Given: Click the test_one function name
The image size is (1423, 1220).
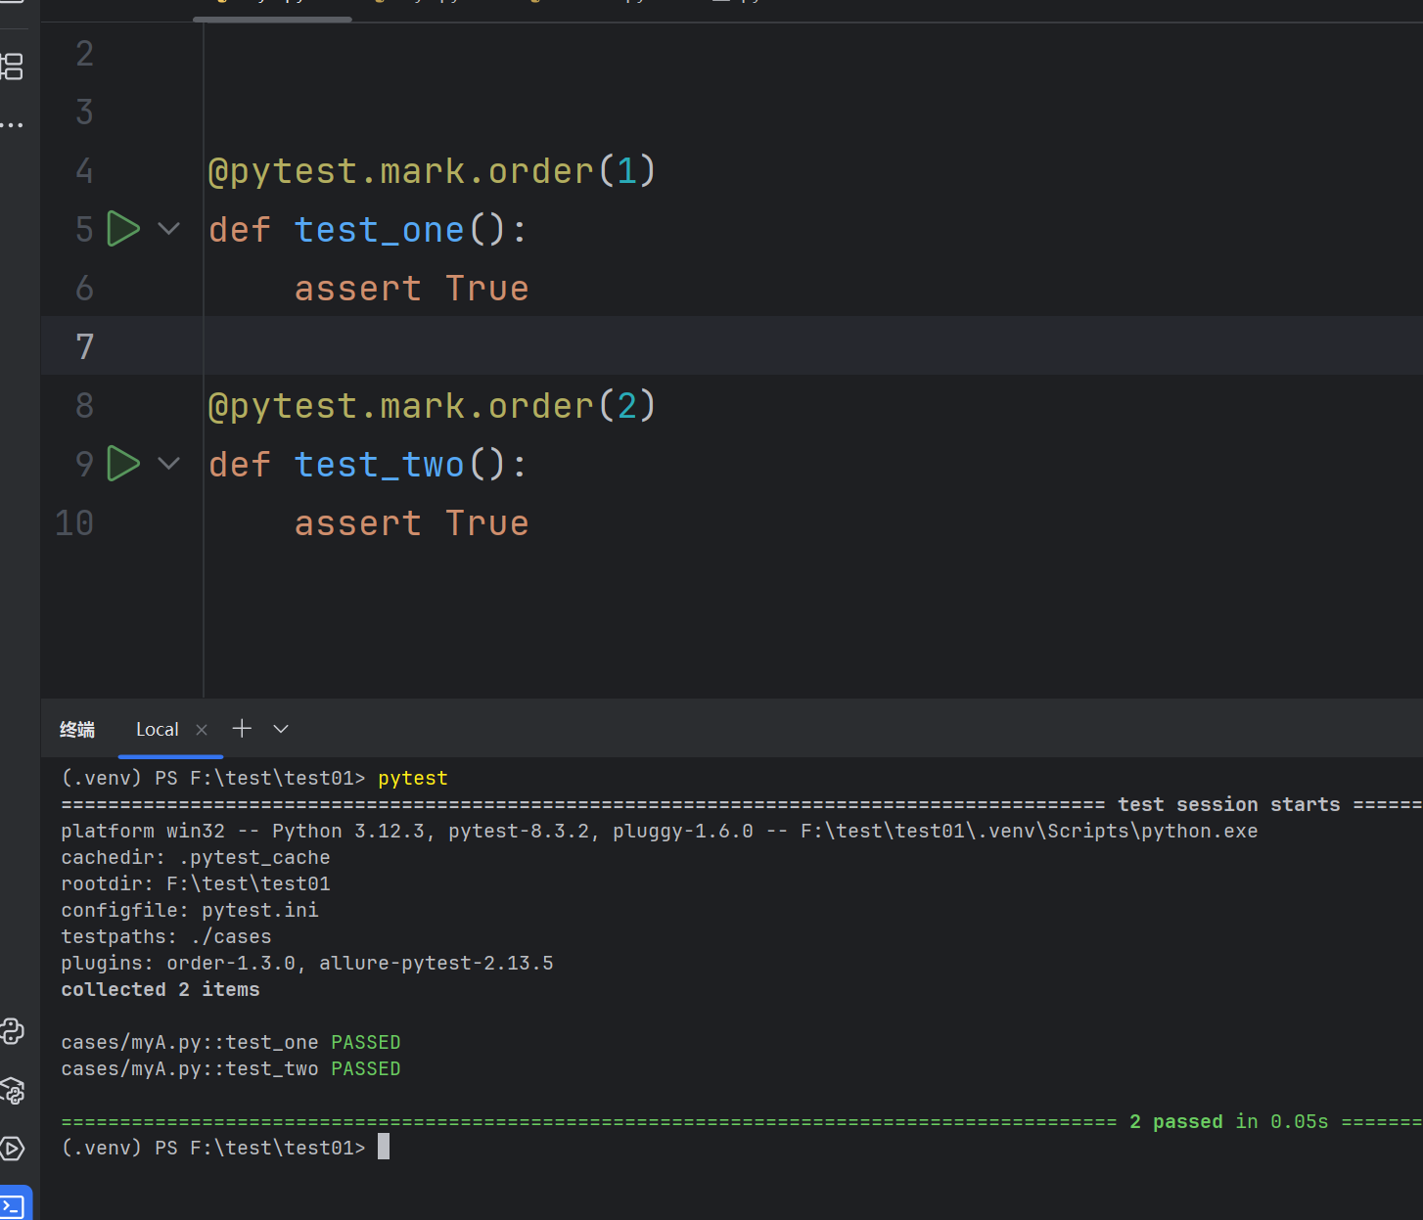Looking at the screenshot, I should point(379,230).
